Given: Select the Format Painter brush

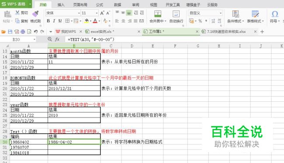Looking at the screenshot, I should (x=35, y=14).
